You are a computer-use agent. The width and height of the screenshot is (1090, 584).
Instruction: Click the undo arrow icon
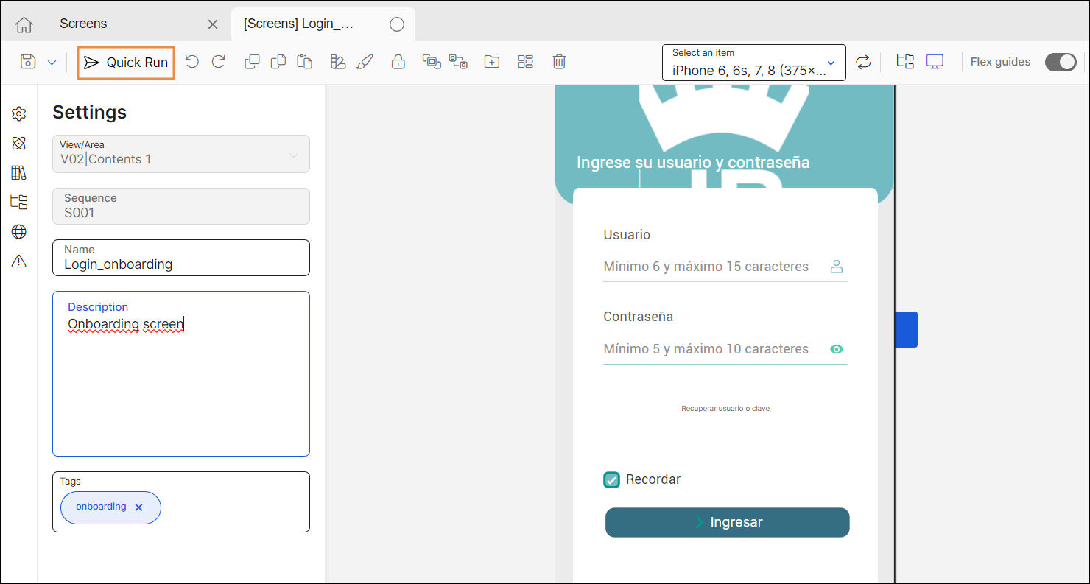192,62
